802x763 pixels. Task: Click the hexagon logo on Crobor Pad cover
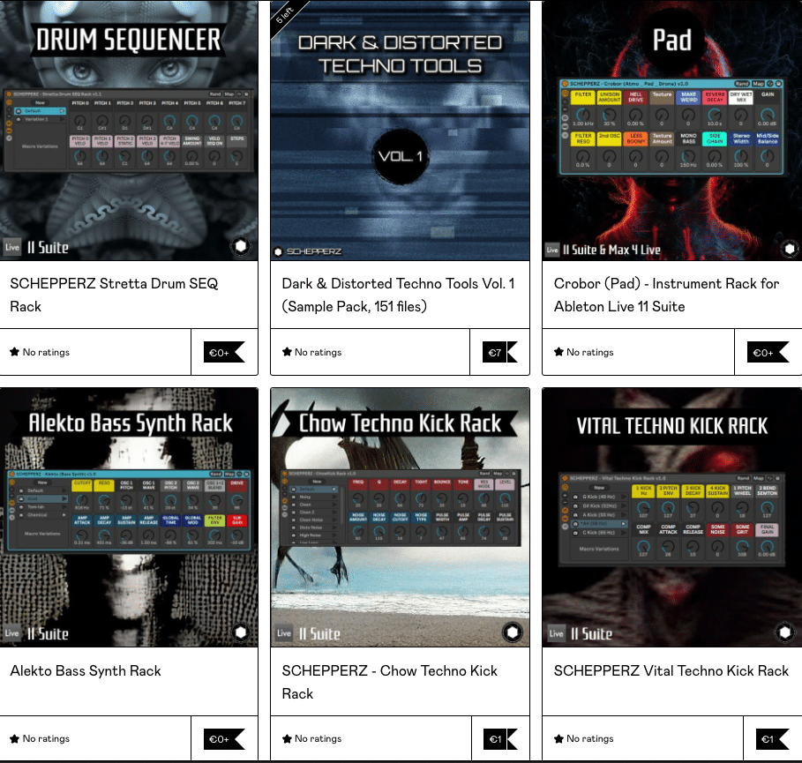(790, 249)
